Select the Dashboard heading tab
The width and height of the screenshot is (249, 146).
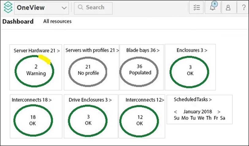click(18, 22)
